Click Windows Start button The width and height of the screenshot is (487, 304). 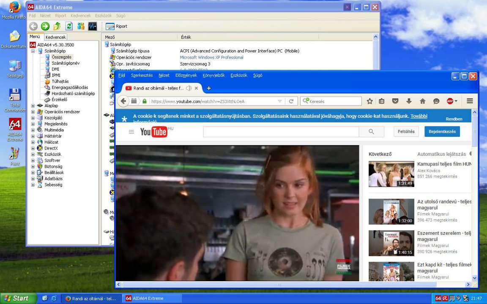tap(18, 299)
